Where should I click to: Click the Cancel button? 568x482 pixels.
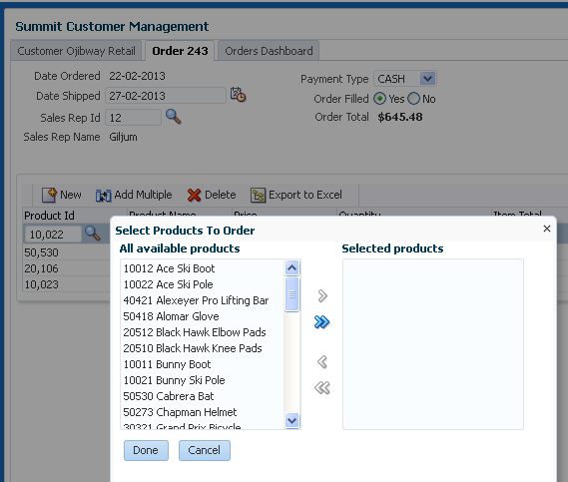coord(205,450)
